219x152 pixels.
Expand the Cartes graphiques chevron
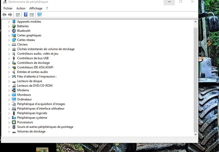[x=9, y=36]
